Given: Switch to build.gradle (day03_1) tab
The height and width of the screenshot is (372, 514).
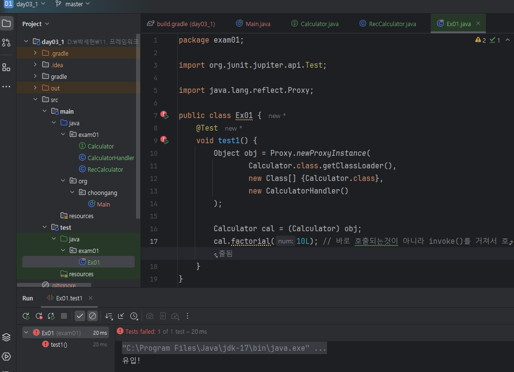Looking at the screenshot, I should click(x=181, y=24).
